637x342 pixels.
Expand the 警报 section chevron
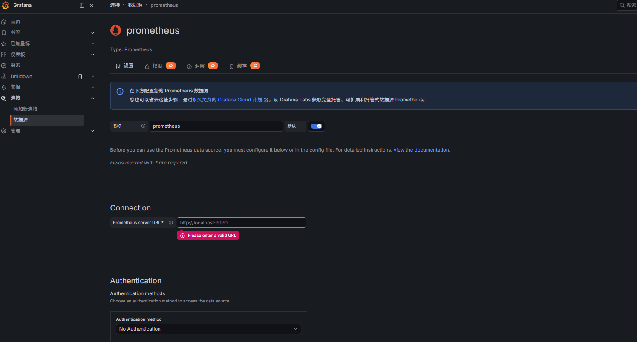[x=92, y=87]
